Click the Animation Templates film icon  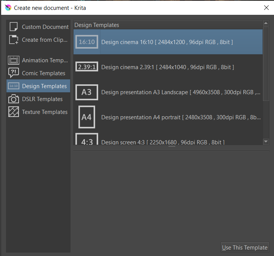(x=14, y=60)
